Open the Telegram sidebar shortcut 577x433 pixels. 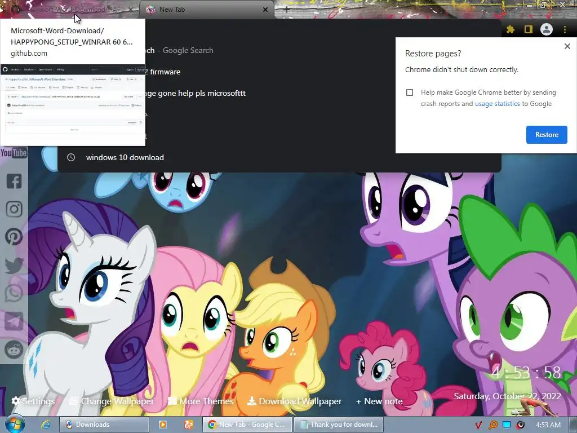coord(14,321)
